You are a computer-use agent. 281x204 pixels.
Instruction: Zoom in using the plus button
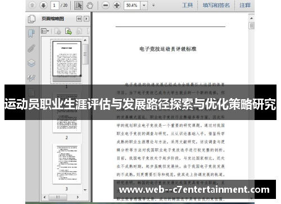point(117,5)
